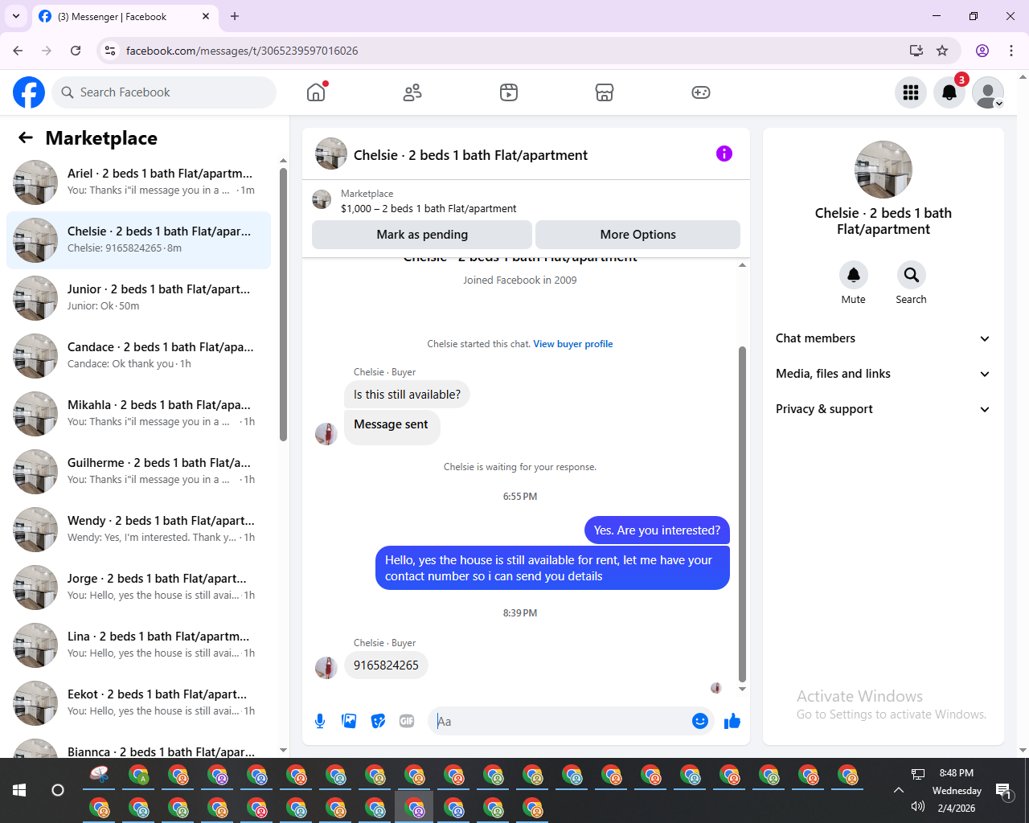
Task: Mark the listing as pending
Action: click(x=422, y=235)
